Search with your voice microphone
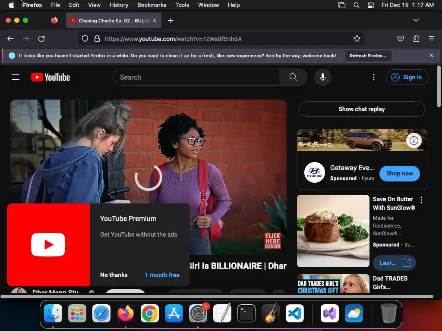Viewport: 442px width, 331px height. pos(323,77)
